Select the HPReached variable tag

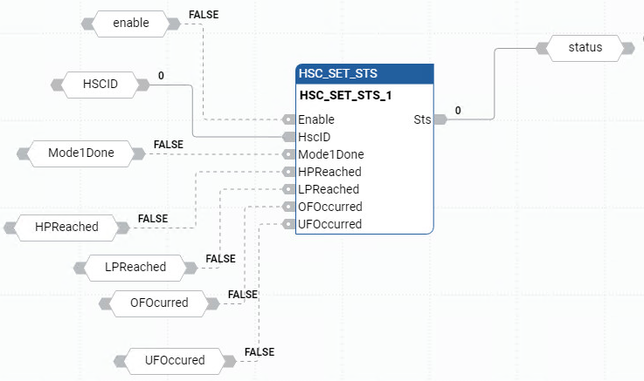coord(66,228)
